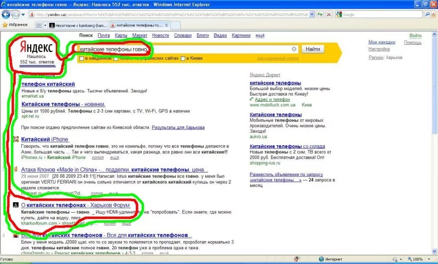Click the magnifier search icon beside Google box
This screenshot has width=438, height=264.
[x=427, y=14]
